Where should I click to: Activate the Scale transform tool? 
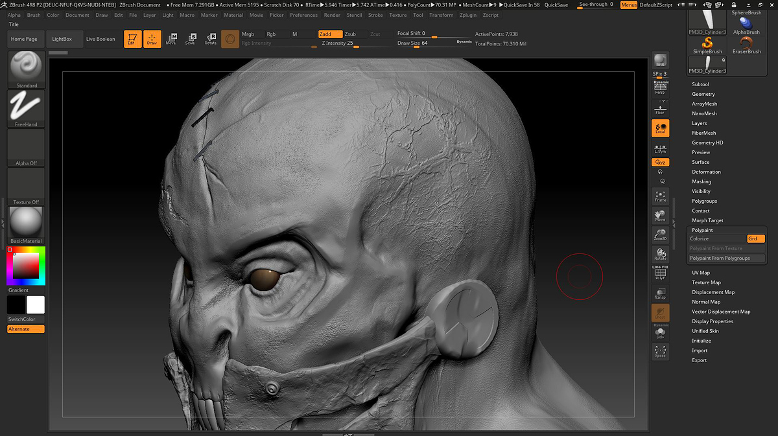[x=190, y=39]
